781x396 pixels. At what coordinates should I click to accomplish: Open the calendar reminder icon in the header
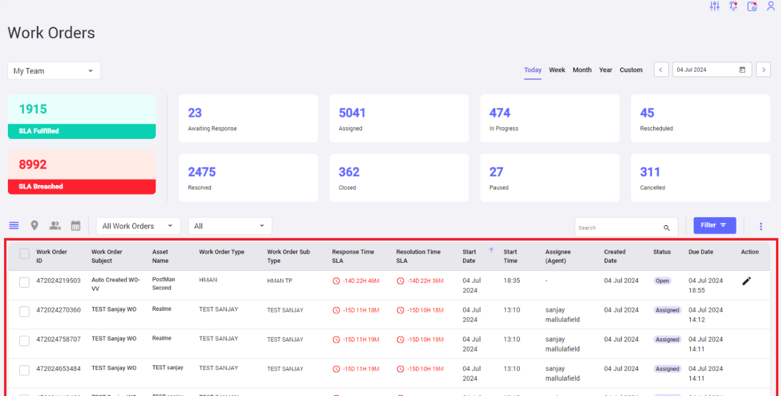[752, 6]
